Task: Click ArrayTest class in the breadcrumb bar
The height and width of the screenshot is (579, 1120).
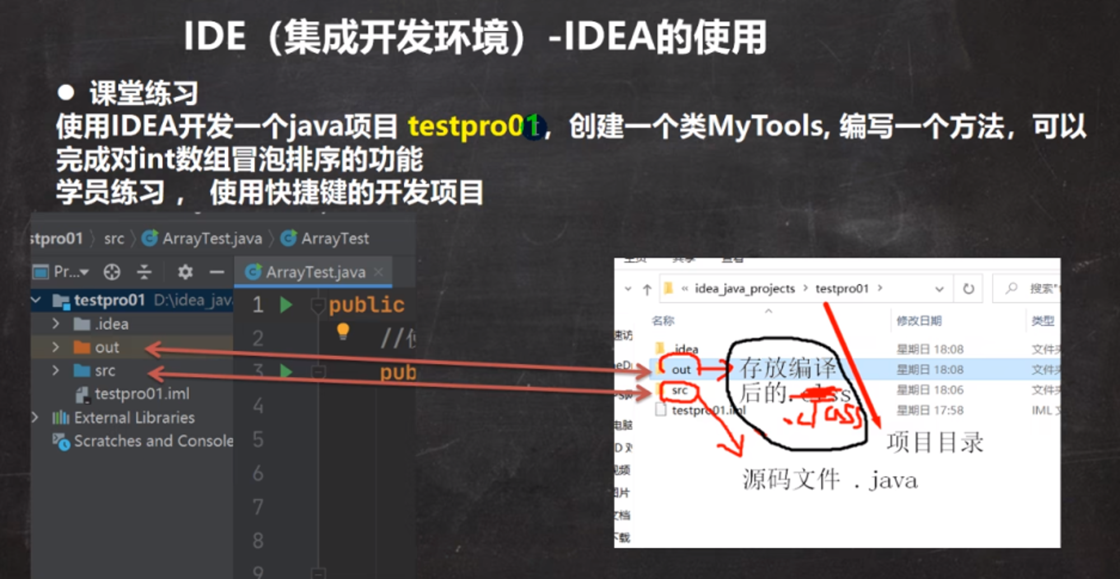Action: [325, 239]
